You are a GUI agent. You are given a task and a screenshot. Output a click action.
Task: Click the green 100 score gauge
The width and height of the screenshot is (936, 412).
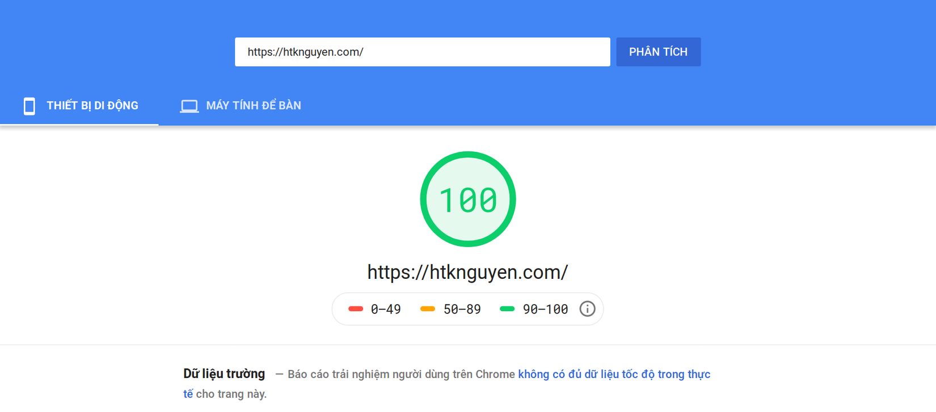[x=468, y=199]
